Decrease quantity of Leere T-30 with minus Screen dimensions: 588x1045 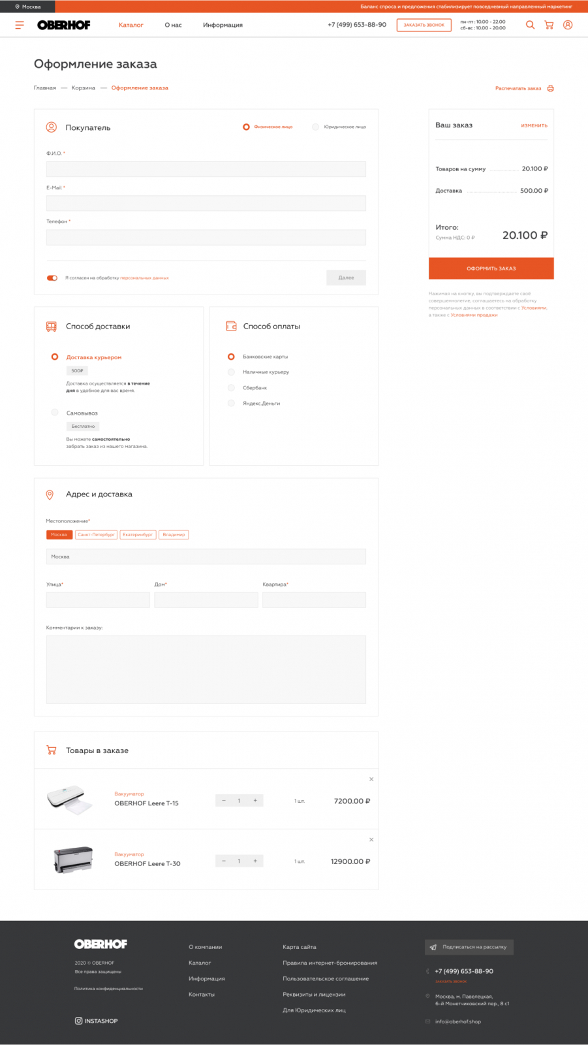[x=224, y=861]
